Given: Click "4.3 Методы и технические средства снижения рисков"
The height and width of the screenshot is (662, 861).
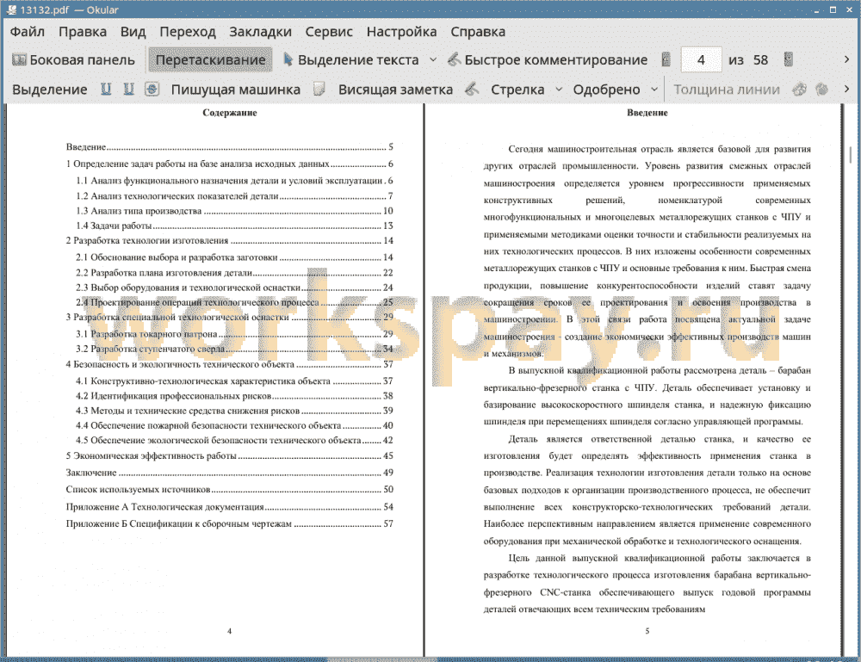Looking at the screenshot, I should [x=234, y=411].
